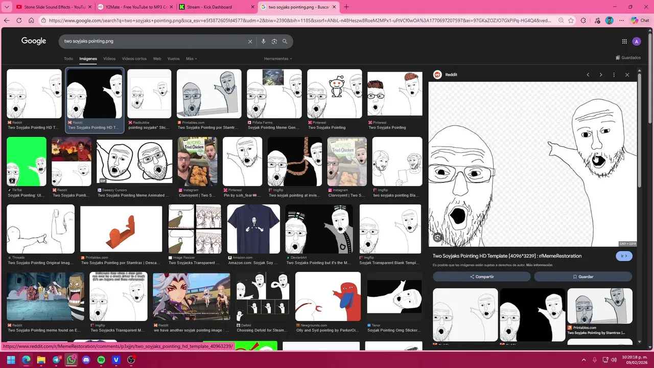The width and height of the screenshot is (654, 368).
Task: Click the Compartir button
Action: [482, 277]
